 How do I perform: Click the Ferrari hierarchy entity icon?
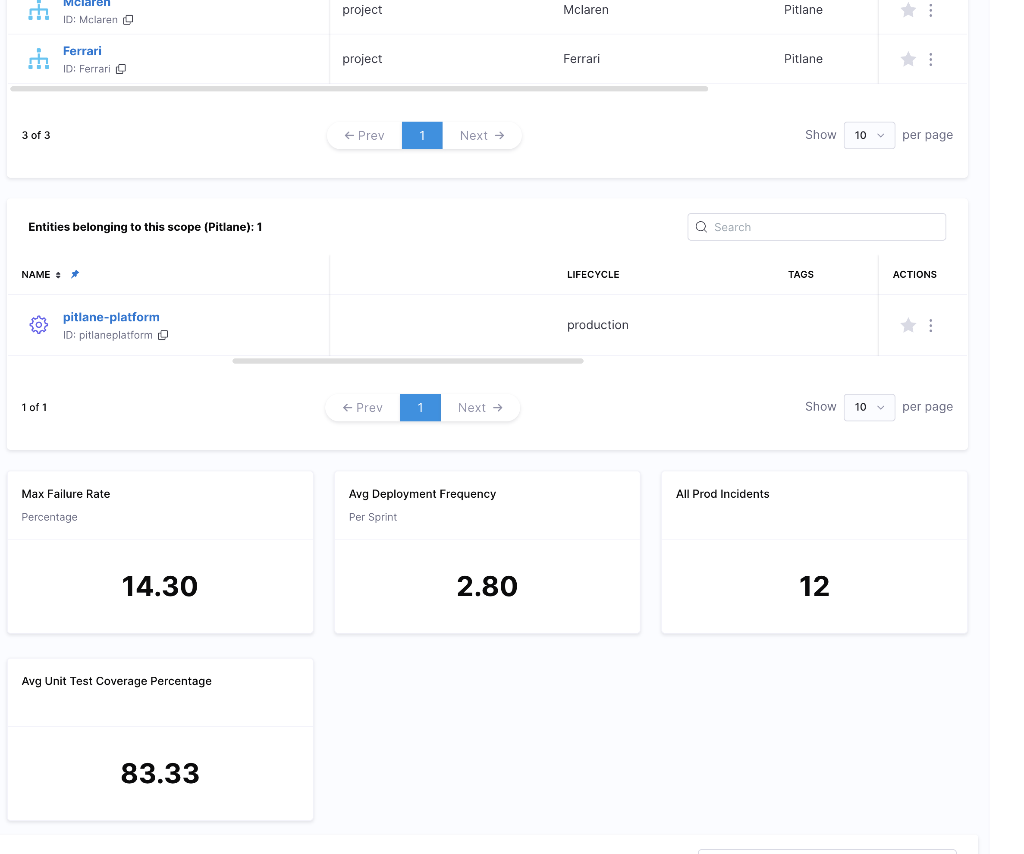38,60
